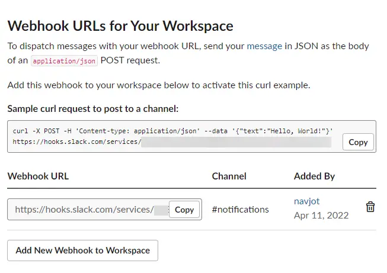Click the Added By column header

pos(314,176)
